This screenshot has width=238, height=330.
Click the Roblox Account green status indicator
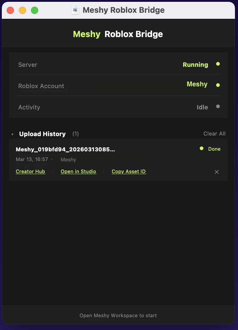click(218, 85)
